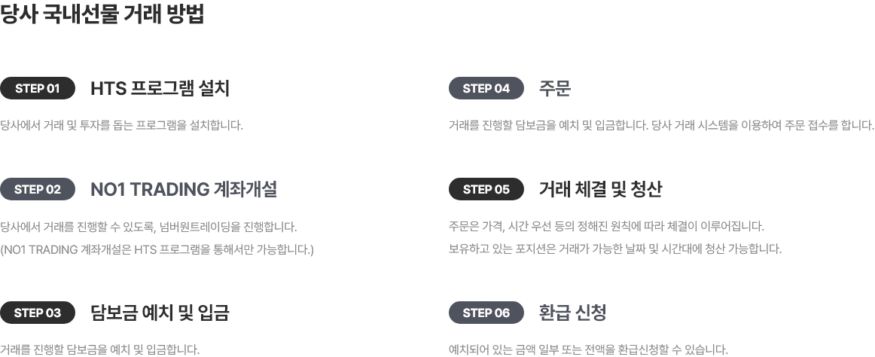Click the STEP 06 badge

pyautogui.click(x=486, y=313)
